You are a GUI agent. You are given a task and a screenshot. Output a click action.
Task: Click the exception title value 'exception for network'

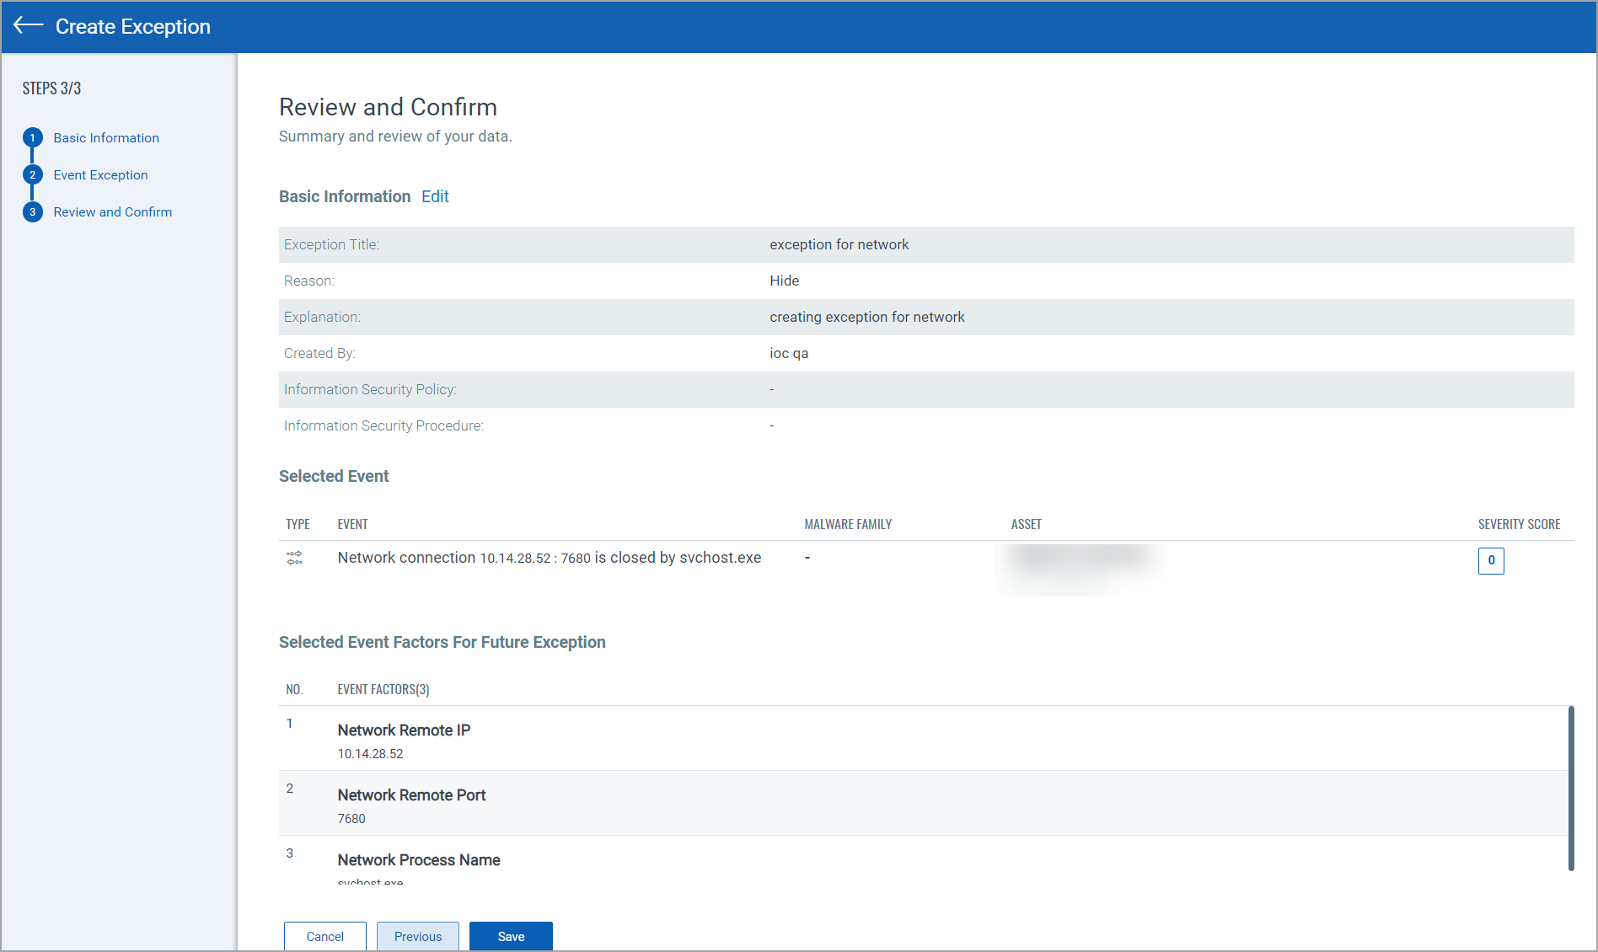pyautogui.click(x=839, y=244)
